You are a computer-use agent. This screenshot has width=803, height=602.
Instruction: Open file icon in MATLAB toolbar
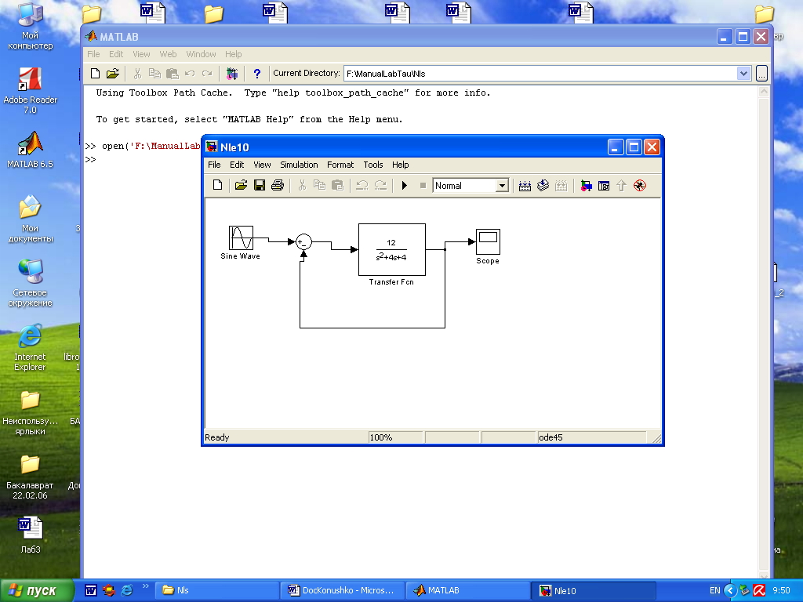113,73
